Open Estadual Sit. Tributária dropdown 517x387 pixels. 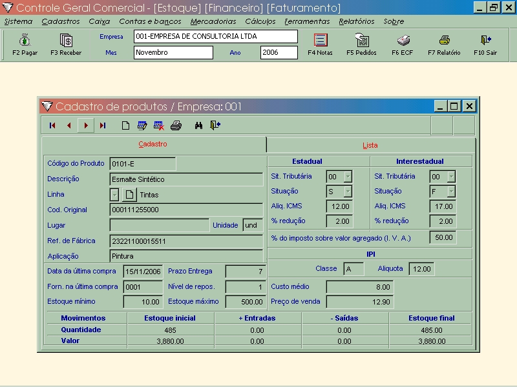[348, 176]
